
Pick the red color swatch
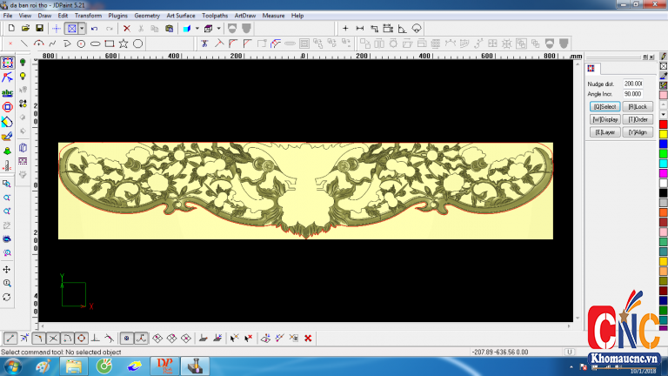tap(663, 124)
